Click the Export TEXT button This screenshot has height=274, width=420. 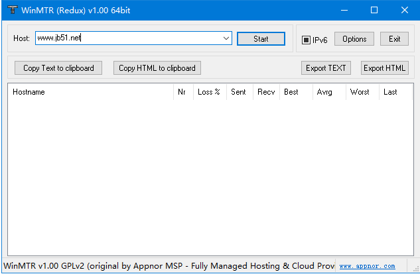[326, 68]
